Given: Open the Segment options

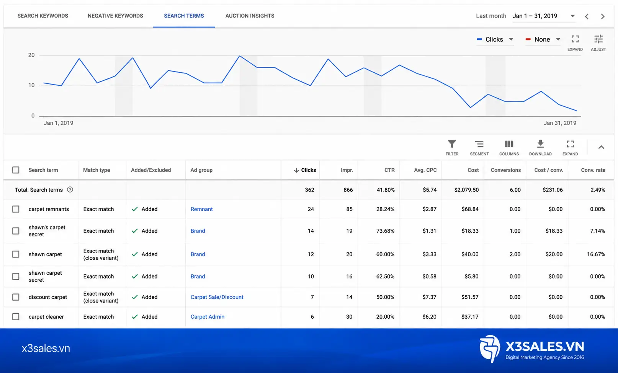Looking at the screenshot, I should click(479, 148).
